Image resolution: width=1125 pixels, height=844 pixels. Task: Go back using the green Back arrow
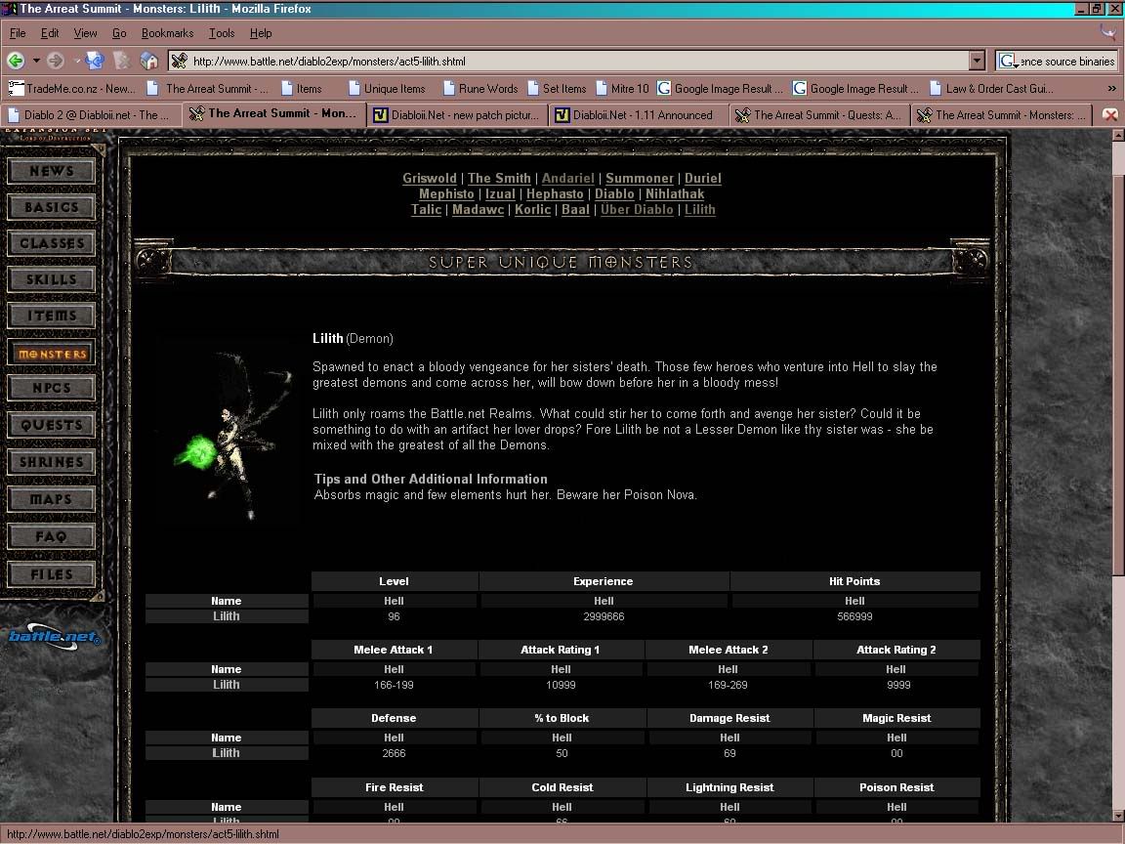[x=16, y=61]
